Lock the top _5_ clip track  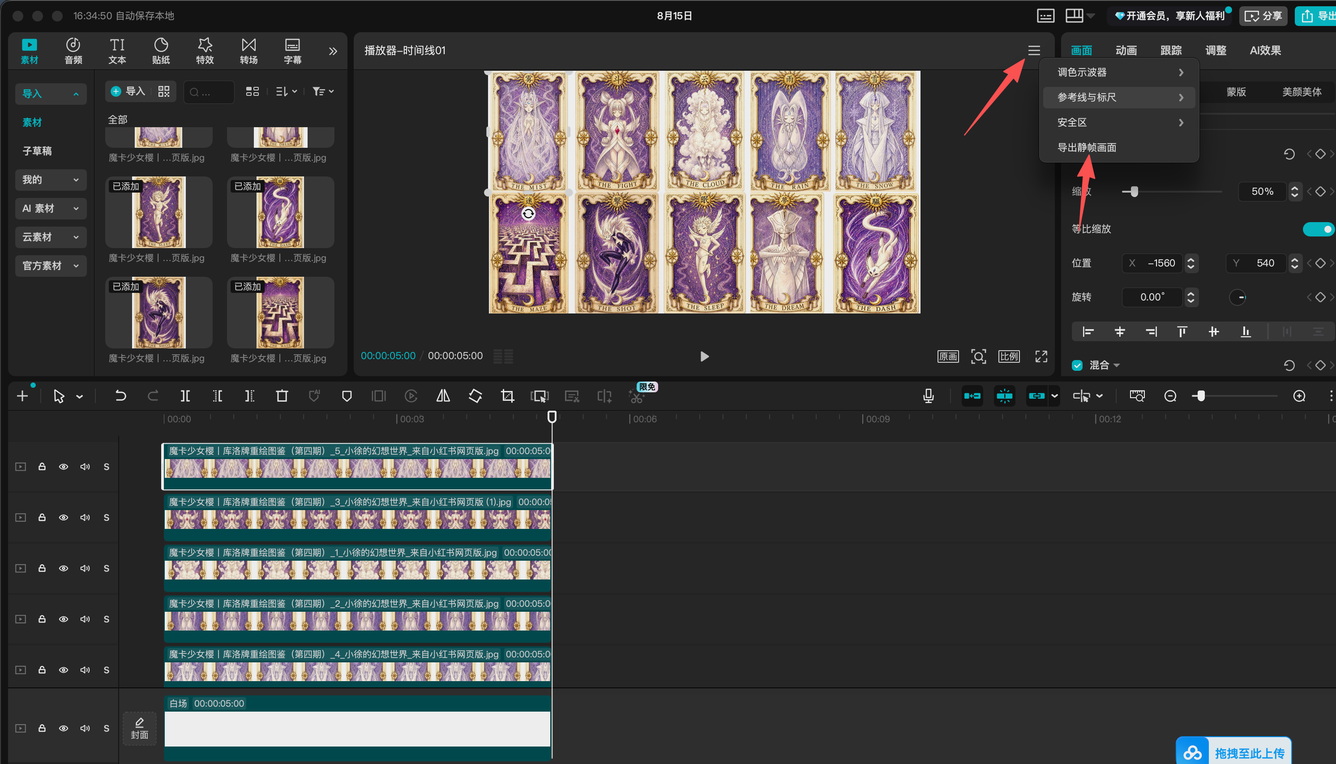(x=42, y=467)
